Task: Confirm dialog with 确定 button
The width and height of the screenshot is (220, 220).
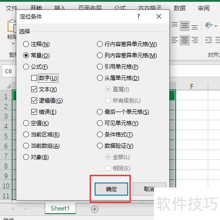Action: pos(111,189)
